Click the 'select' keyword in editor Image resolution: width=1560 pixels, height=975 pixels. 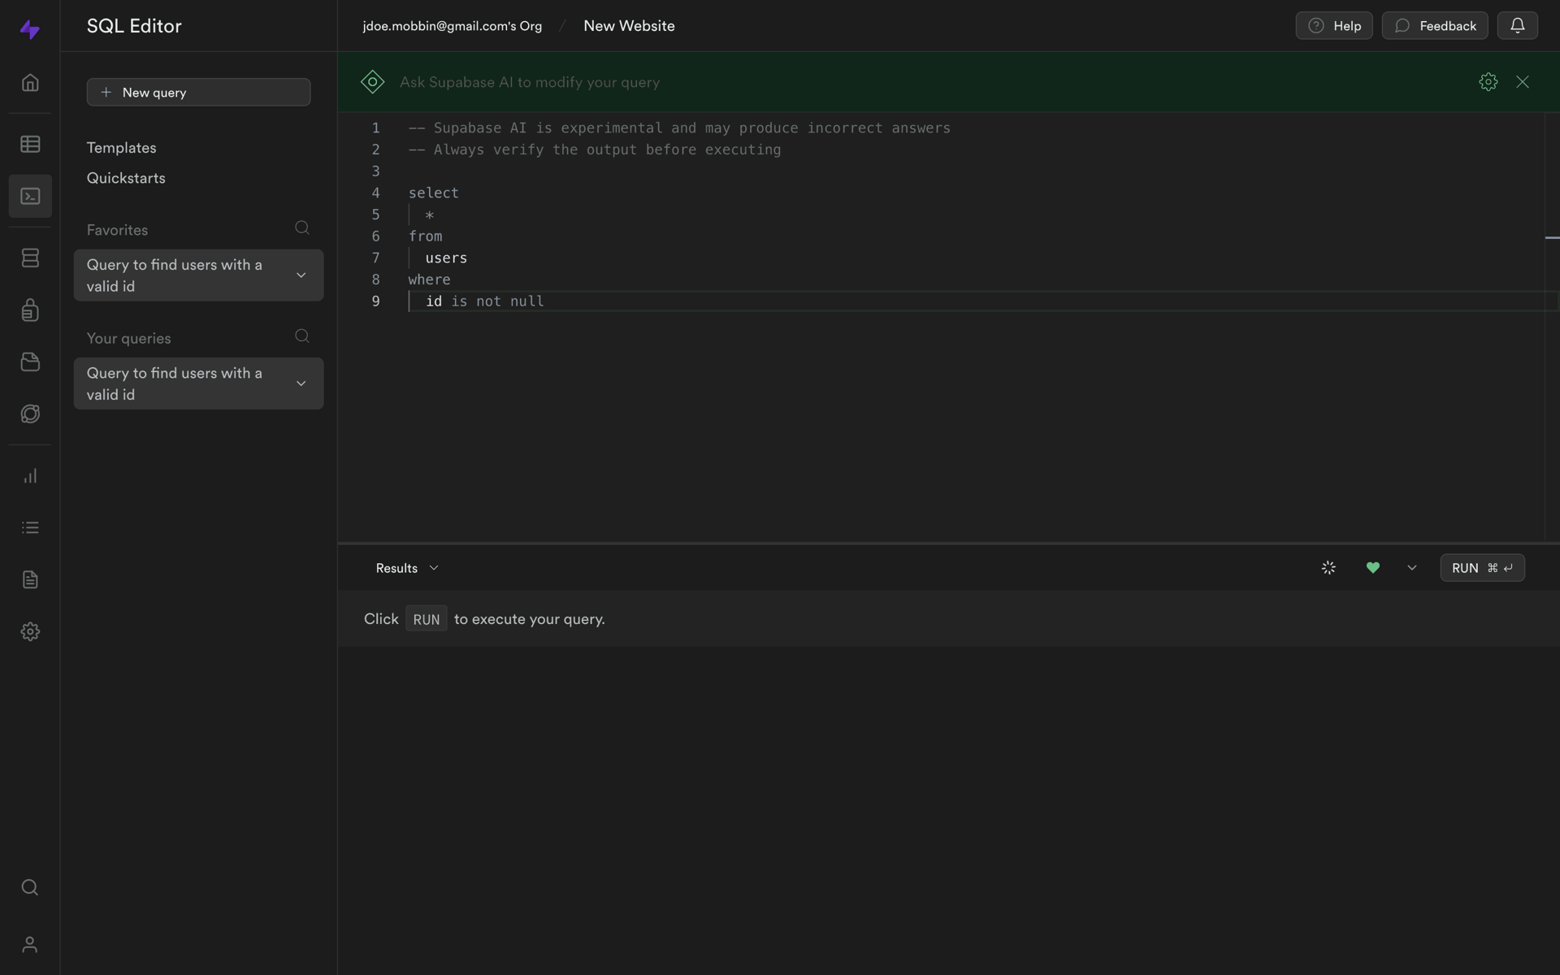pos(433,193)
